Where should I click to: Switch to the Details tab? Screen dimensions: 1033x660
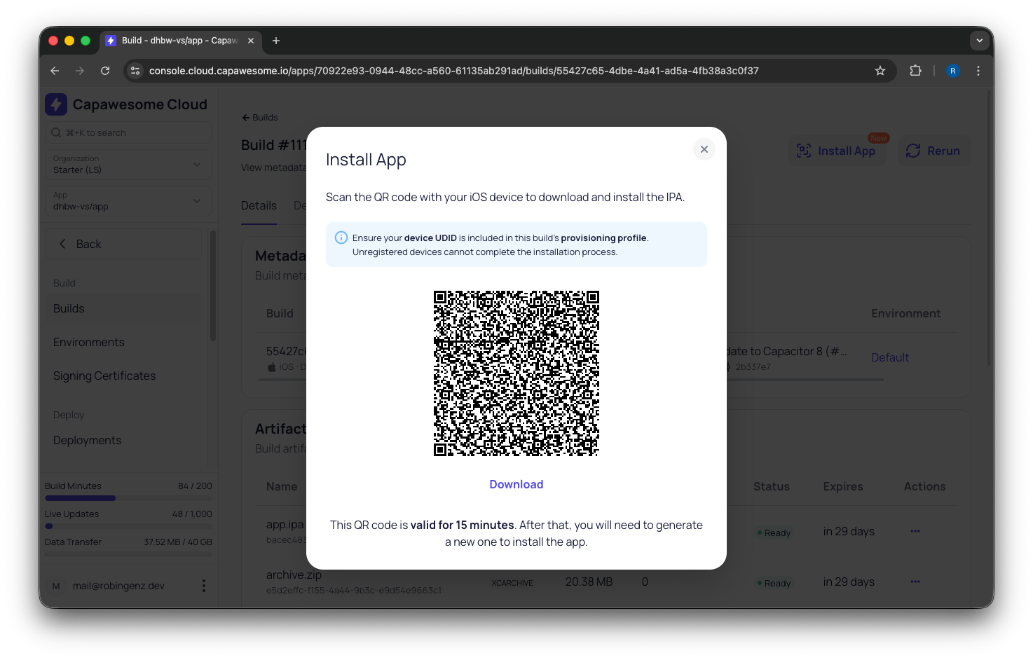point(259,205)
